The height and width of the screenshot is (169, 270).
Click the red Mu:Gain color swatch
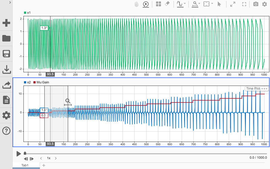(x=34, y=82)
